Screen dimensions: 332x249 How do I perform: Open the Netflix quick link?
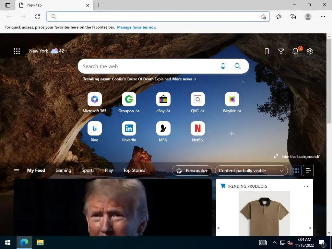pos(197,132)
